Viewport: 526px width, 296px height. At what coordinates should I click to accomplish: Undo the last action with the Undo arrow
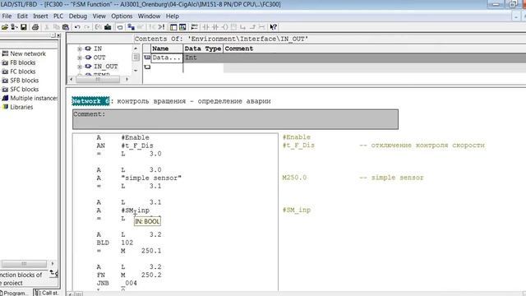click(x=77, y=27)
